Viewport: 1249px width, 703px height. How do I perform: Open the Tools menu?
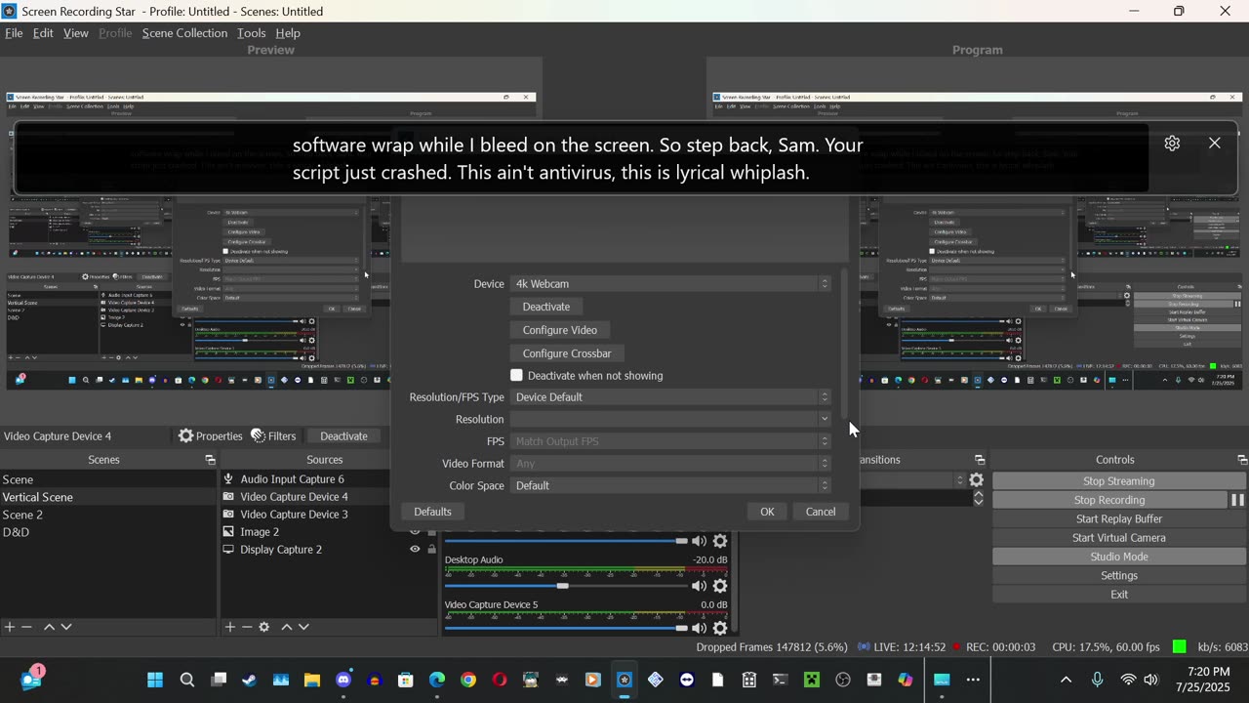coord(251,33)
